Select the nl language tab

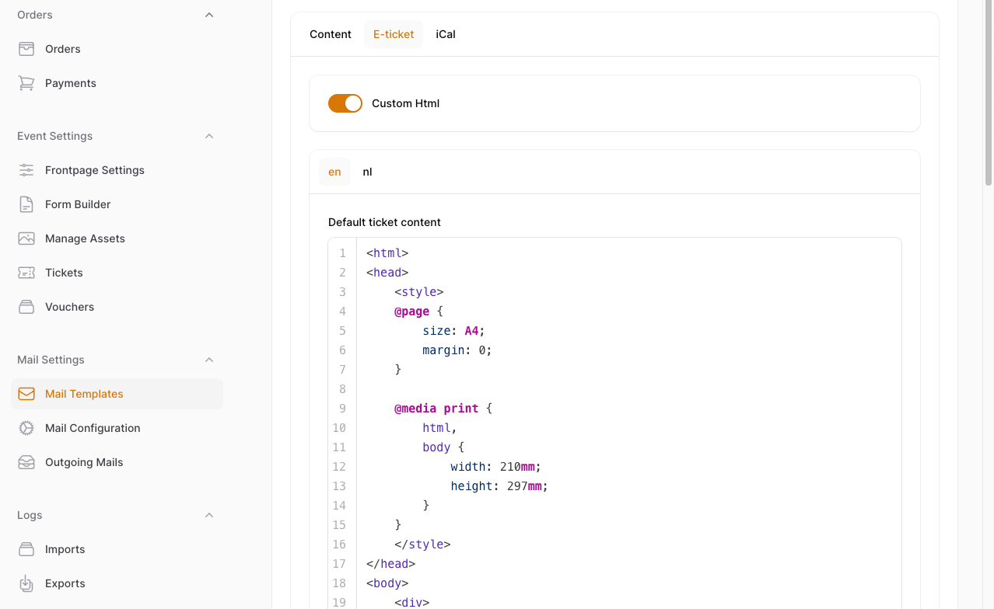[x=367, y=172]
